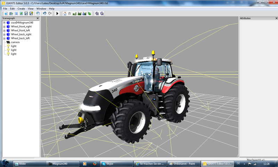Select the third light node
The height and width of the screenshot is (167, 278).
(x=14, y=54)
